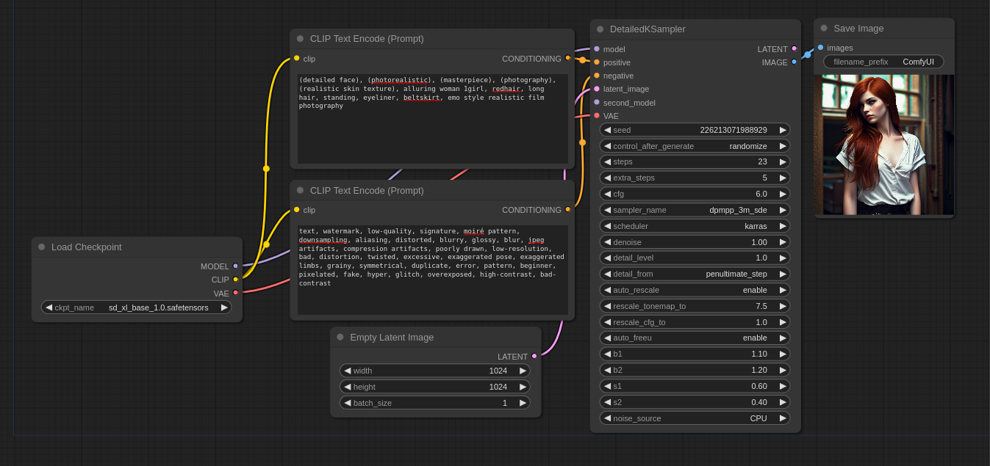Click the Save Image images input port
990x466 pixels.
[821, 48]
